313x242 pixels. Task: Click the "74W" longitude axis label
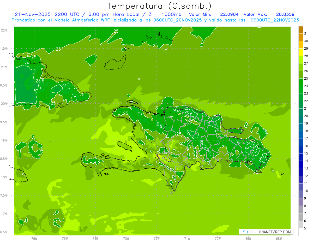point(95,238)
